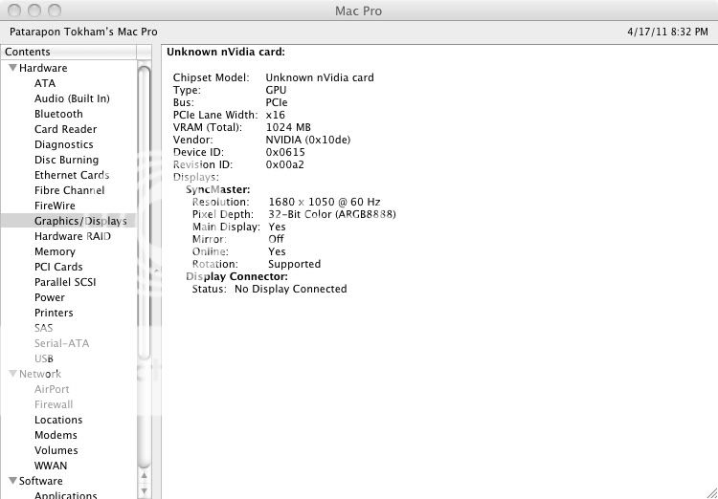Click the red close window button

15,11
